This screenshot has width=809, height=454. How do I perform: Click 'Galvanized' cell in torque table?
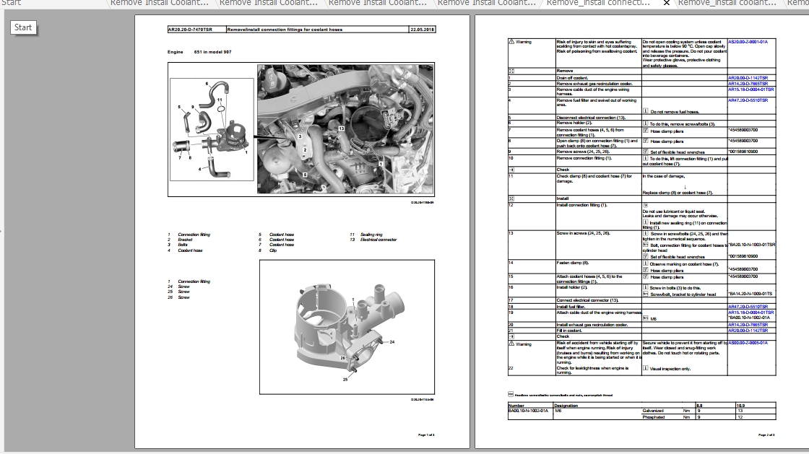point(653,411)
